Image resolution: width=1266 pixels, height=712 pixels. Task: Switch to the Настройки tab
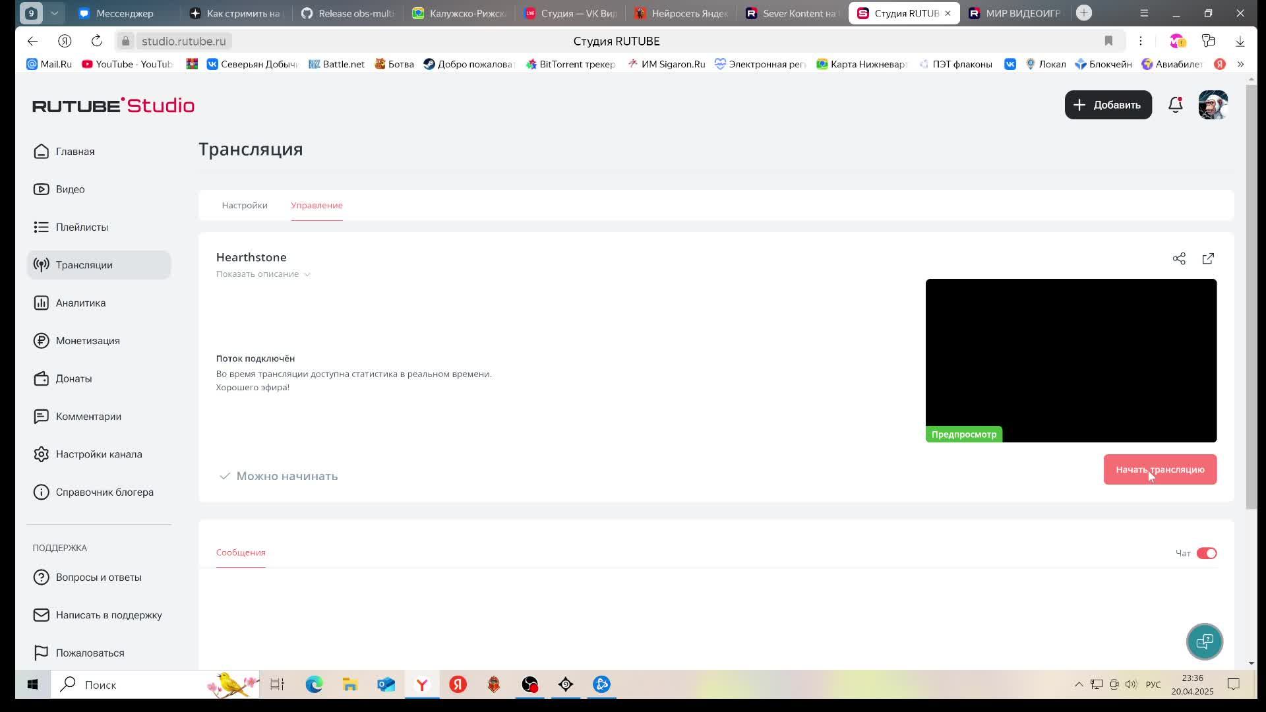pos(244,205)
